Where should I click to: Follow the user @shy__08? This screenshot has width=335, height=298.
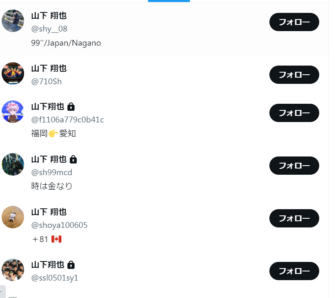tap(294, 22)
